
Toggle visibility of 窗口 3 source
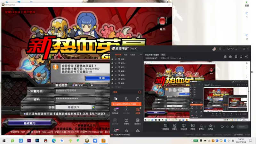click(112, 67)
